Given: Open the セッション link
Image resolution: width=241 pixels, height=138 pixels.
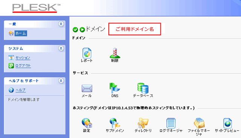Looking at the screenshot, I should coord(23,58).
